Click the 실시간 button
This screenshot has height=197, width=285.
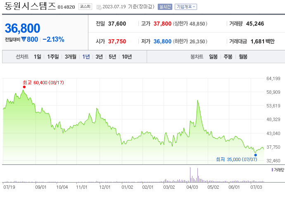165,7
